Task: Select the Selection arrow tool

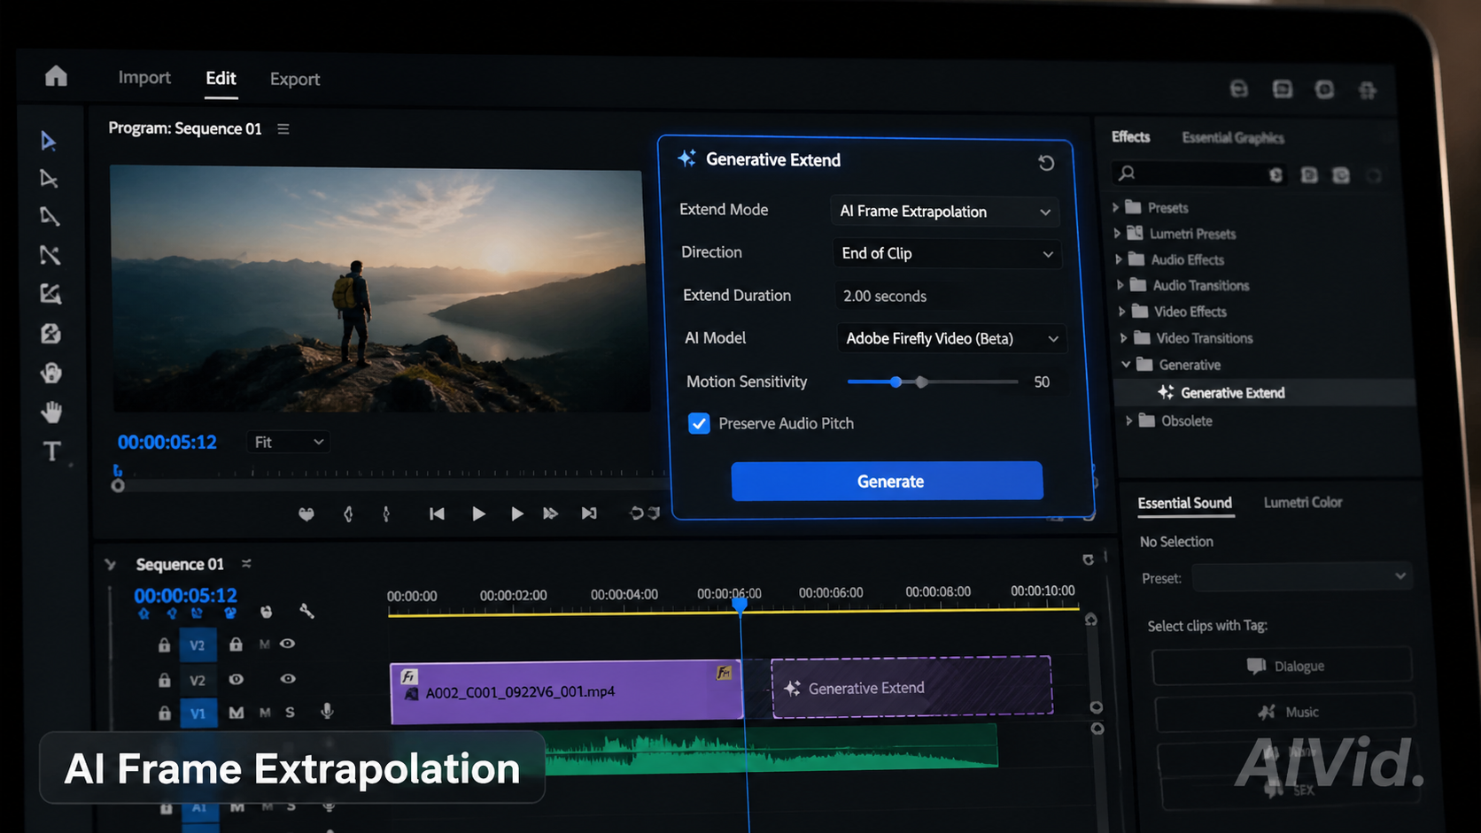Action: click(49, 141)
